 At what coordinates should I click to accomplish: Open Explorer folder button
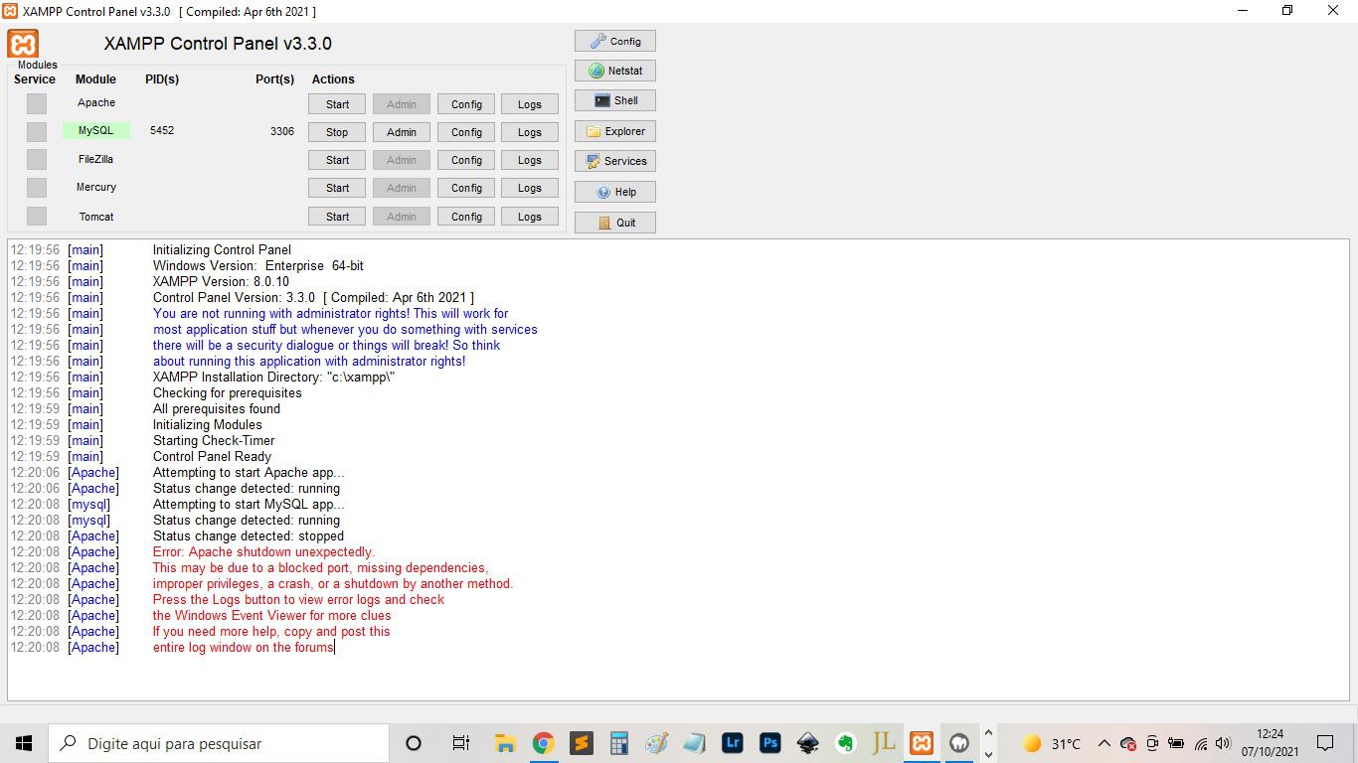pyautogui.click(x=615, y=131)
